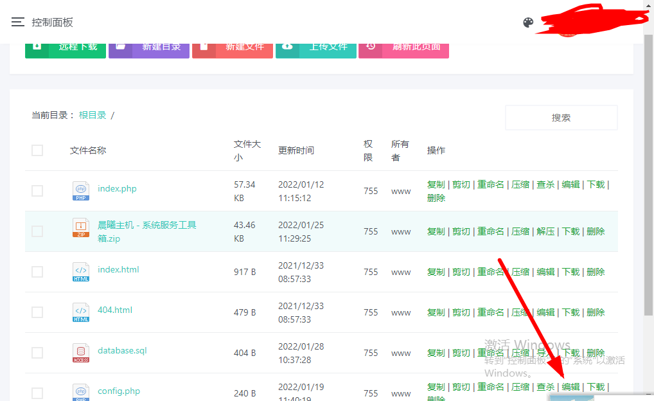Click 删除 for index.html
The image size is (654, 401).
(596, 272)
